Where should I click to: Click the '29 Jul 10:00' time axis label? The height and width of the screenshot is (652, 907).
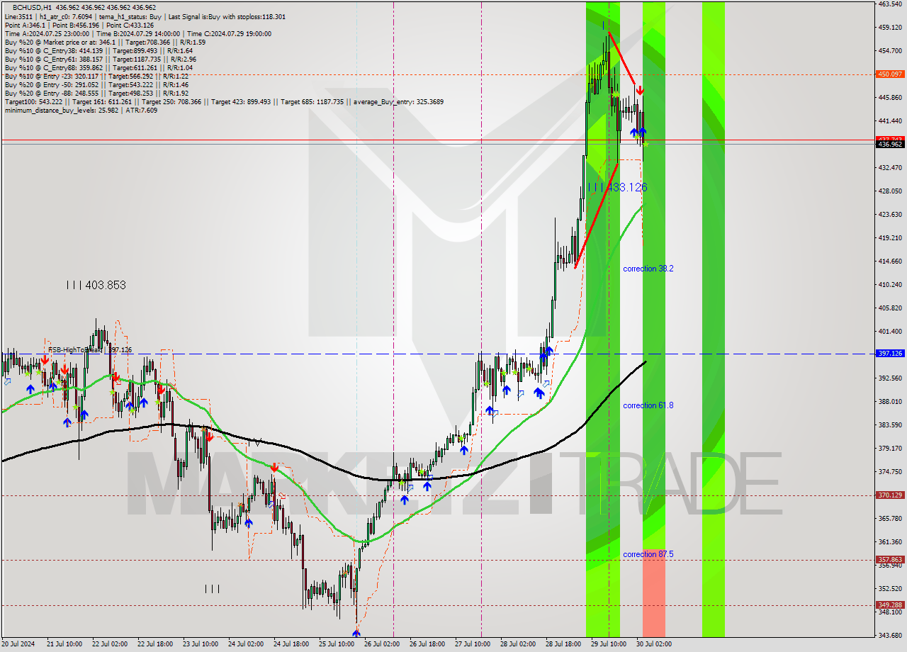[x=608, y=644]
